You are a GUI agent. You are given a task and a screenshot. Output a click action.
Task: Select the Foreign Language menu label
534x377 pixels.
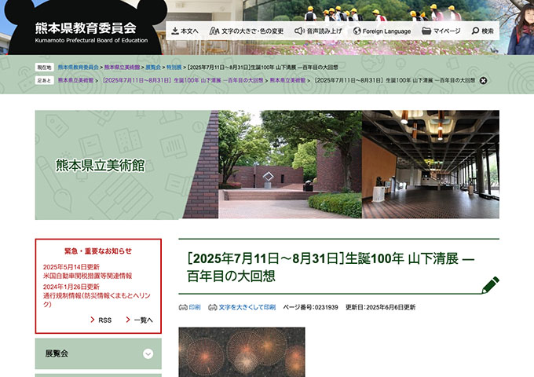[x=386, y=31]
